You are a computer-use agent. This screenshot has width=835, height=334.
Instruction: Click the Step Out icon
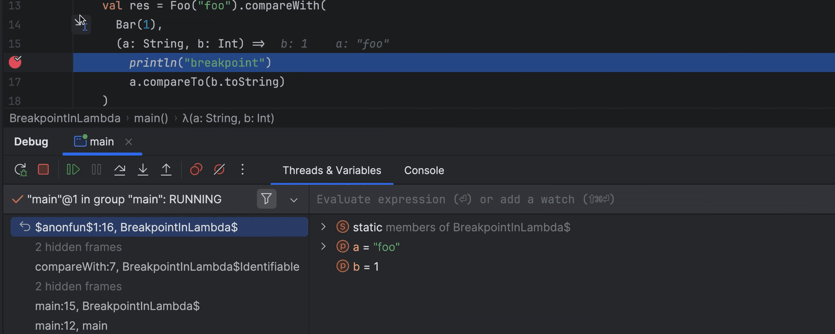coord(166,170)
